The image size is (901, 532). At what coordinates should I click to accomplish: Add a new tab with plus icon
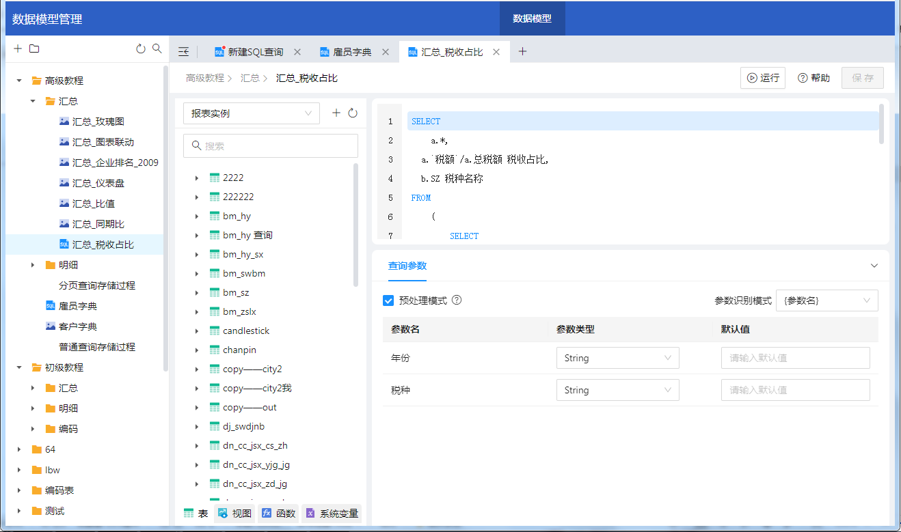(523, 52)
